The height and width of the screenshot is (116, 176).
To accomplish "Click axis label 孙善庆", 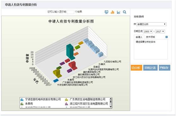I will [x=102, y=64].
